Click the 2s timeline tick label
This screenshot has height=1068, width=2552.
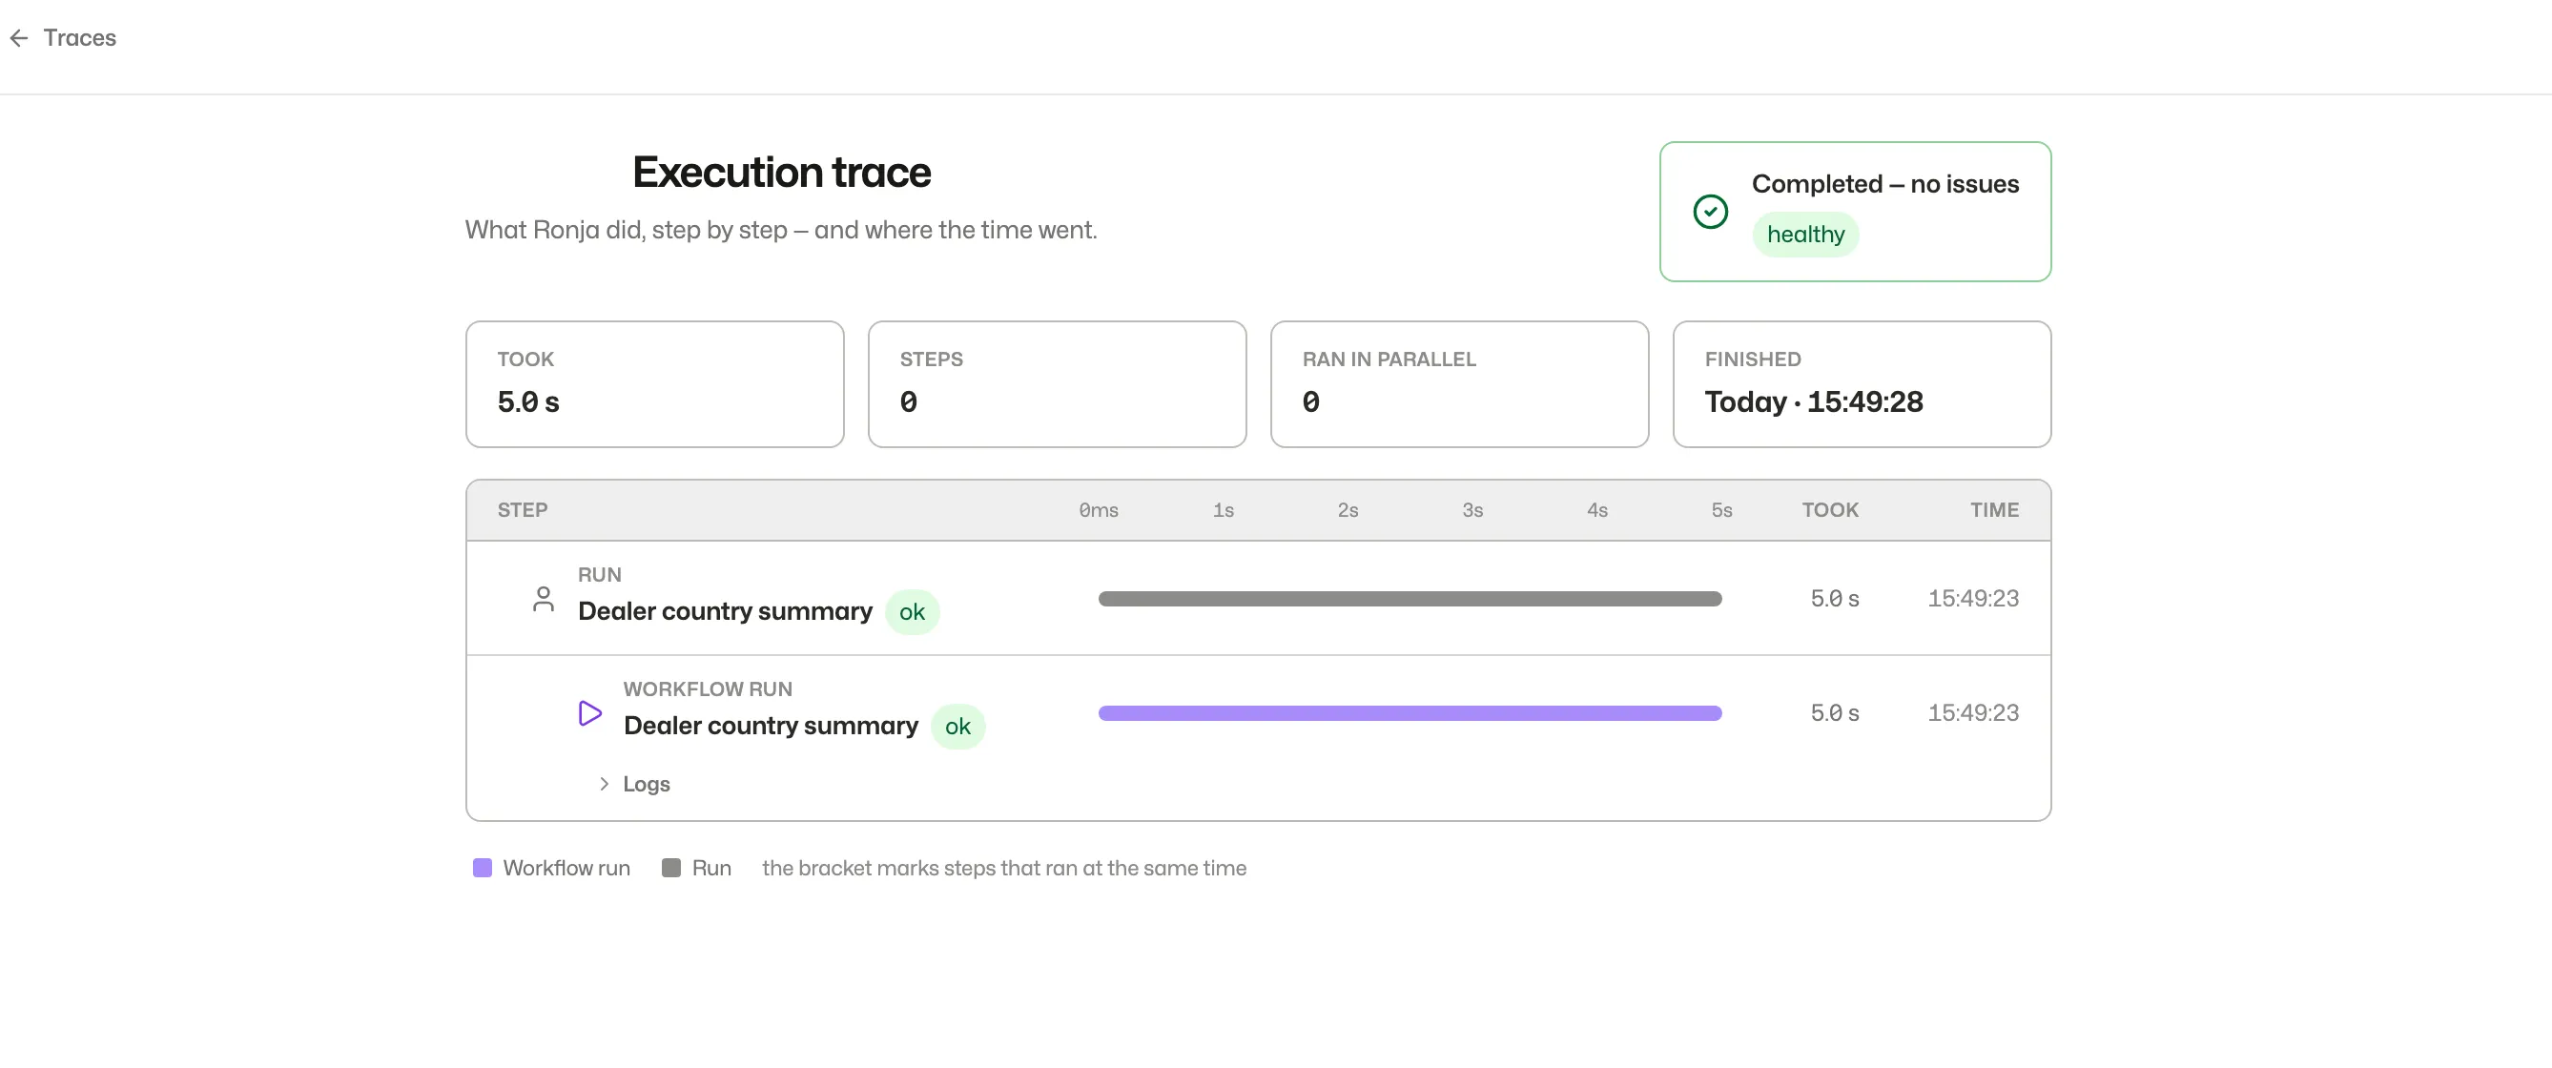1348,510
